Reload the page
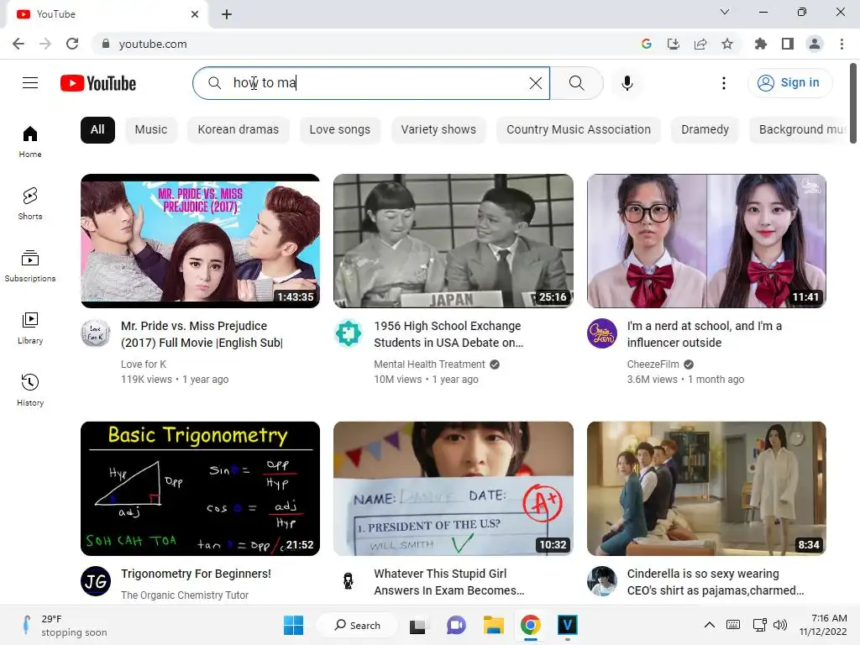The width and height of the screenshot is (860, 645). pyautogui.click(x=72, y=44)
